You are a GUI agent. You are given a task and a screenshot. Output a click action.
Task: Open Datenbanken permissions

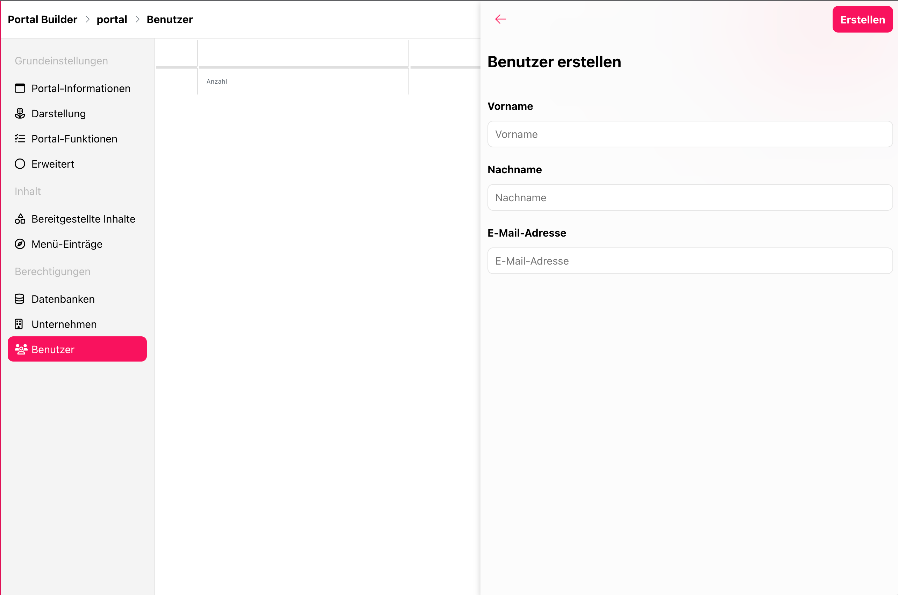pos(77,299)
